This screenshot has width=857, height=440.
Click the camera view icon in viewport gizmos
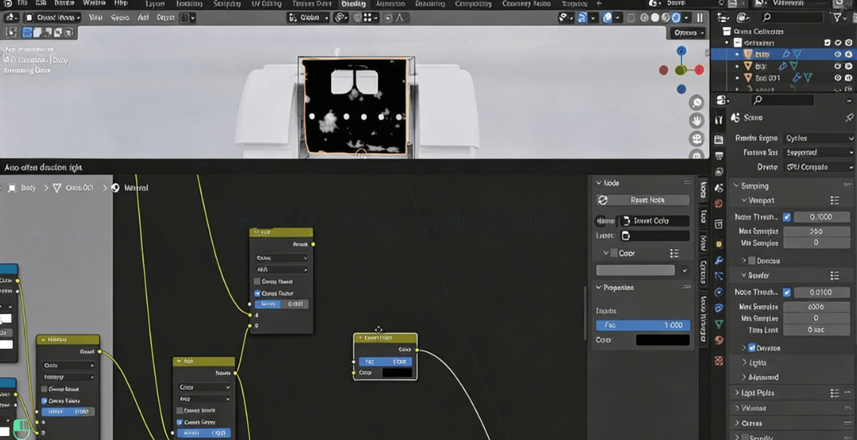(696, 139)
